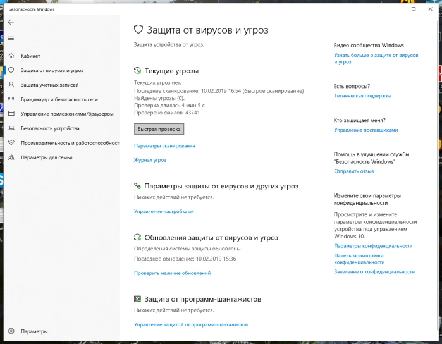This screenshot has width=442, height=344.
Task: Click 'Текущих угроз нет.' text
Action: tap(157, 83)
